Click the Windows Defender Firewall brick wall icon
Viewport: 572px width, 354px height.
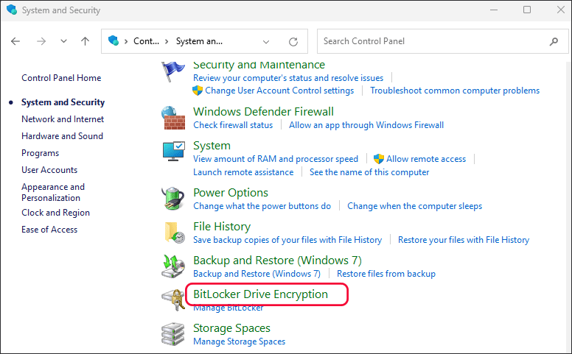[173, 118]
